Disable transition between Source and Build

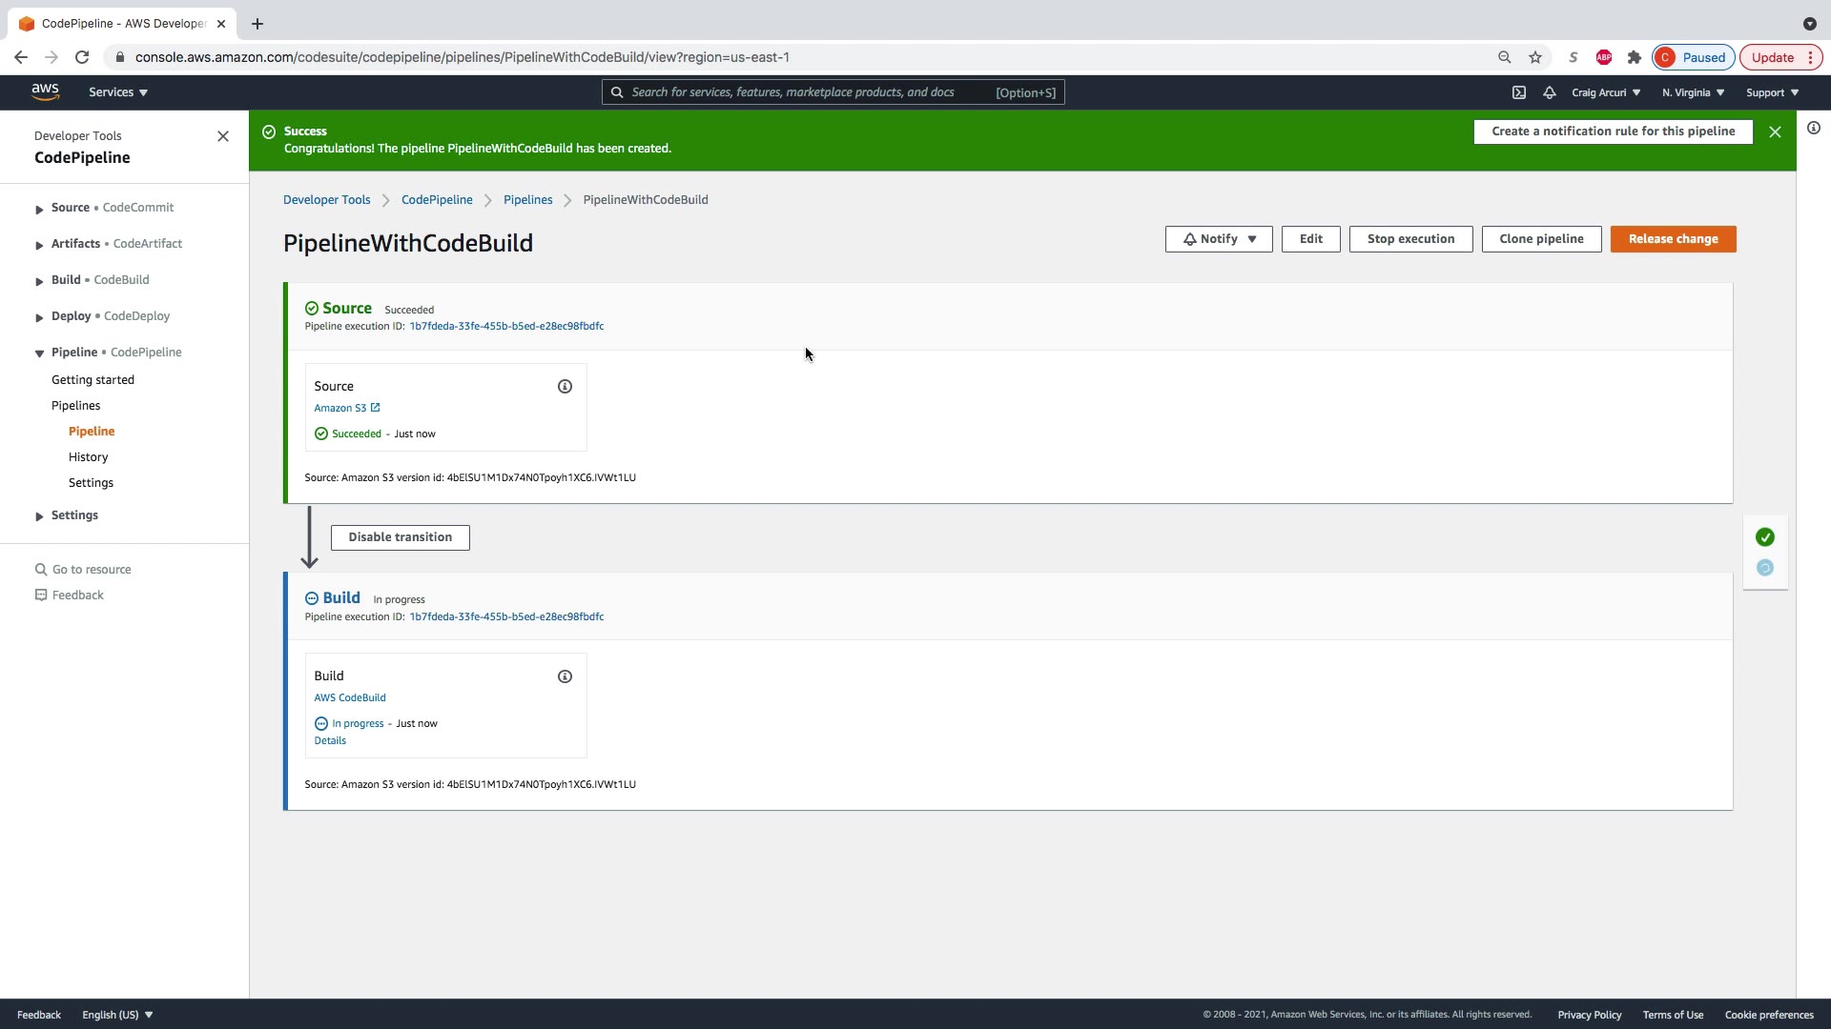coord(400,537)
